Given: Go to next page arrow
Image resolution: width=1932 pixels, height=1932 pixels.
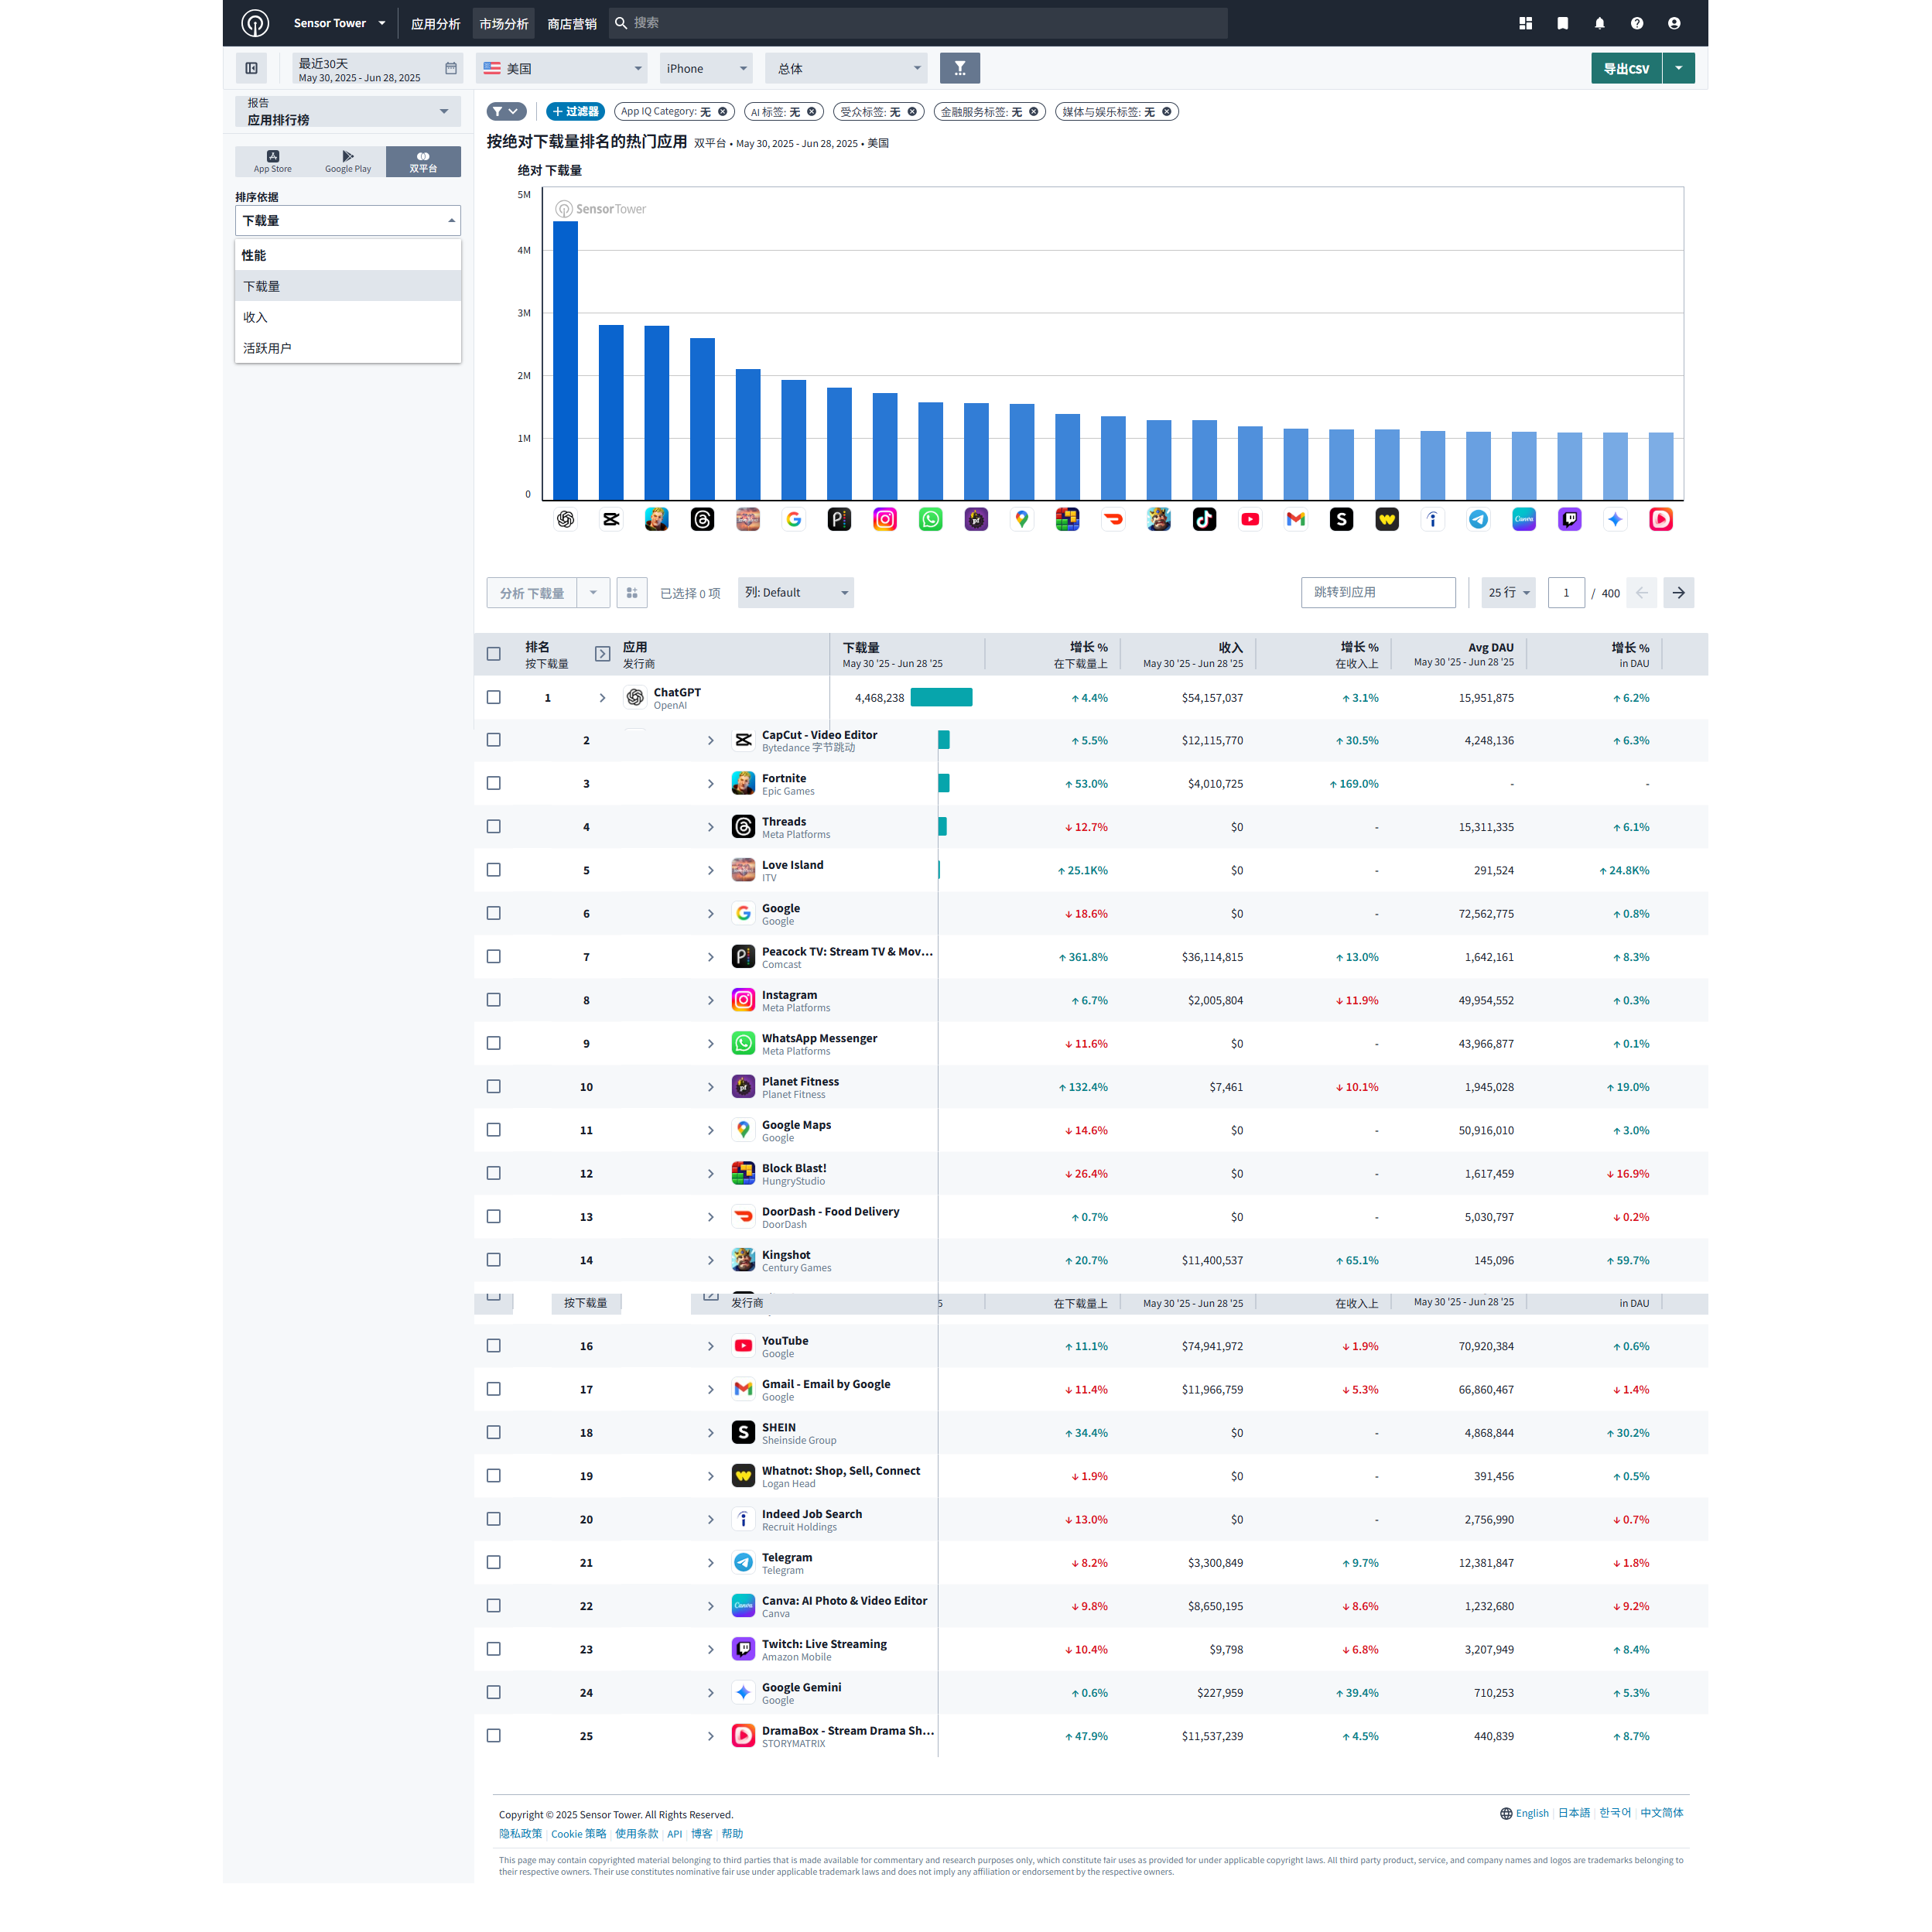Looking at the screenshot, I should tap(1678, 593).
